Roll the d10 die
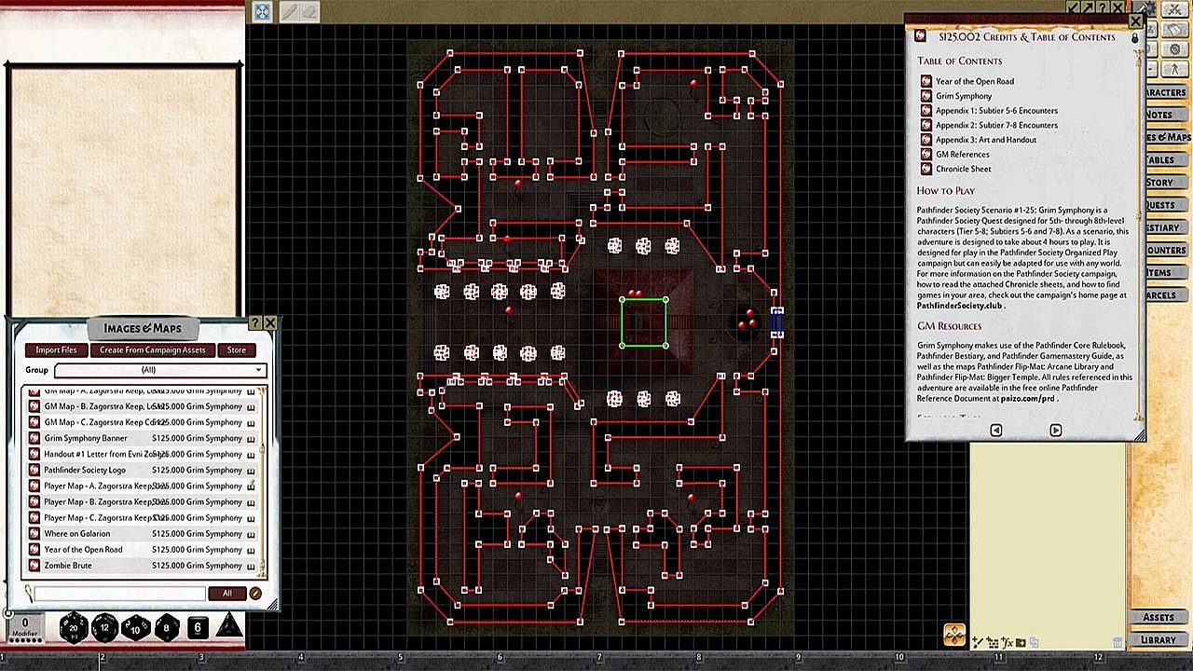Image resolution: width=1193 pixels, height=671 pixels. (136, 627)
